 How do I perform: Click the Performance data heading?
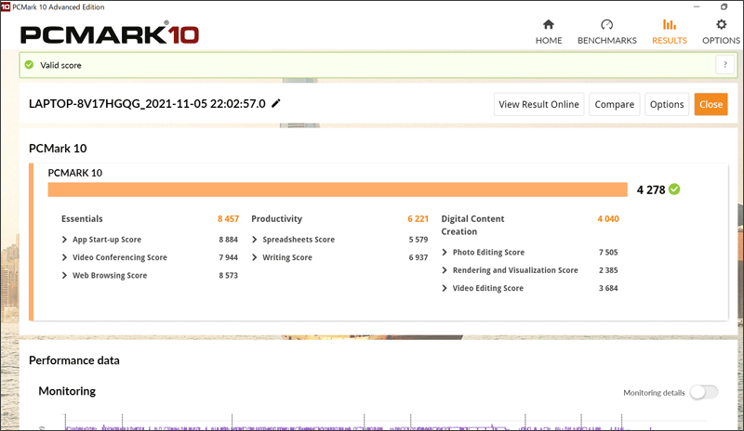point(74,360)
